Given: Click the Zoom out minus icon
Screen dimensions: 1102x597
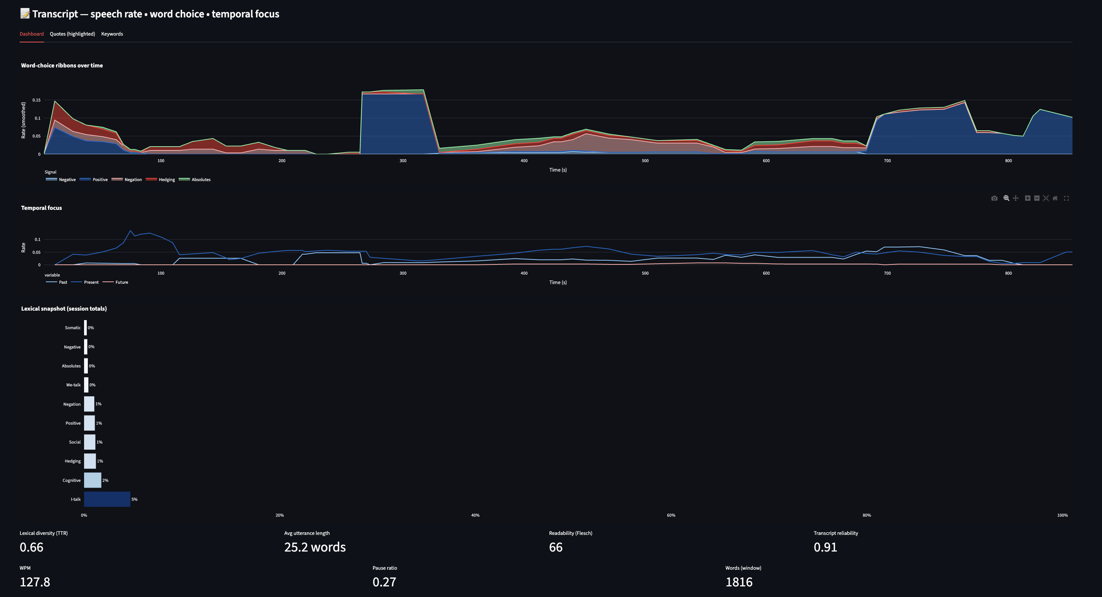Looking at the screenshot, I should point(1036,198).
